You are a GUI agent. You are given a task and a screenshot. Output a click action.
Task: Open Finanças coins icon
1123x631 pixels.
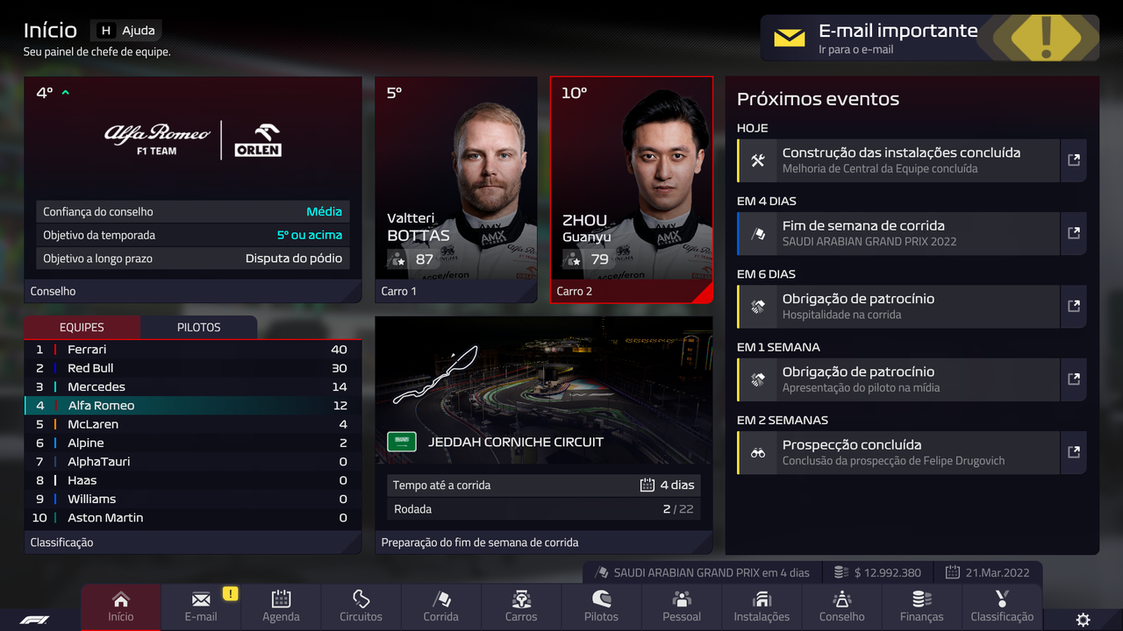pyautogui.click(x=922, y=599)
